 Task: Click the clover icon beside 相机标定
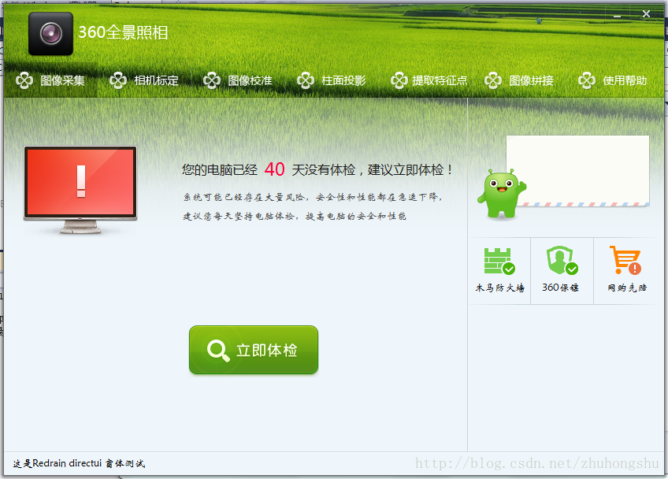coord(118,80)
